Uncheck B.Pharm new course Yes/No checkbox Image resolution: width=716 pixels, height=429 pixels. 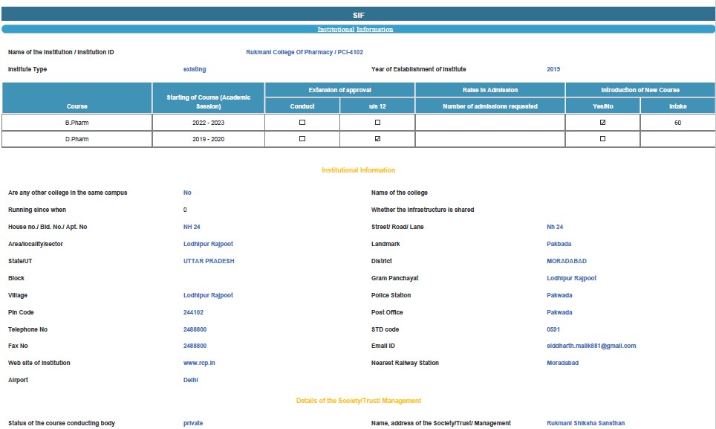[602, 122]
